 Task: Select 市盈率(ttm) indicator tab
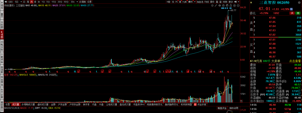139,105
